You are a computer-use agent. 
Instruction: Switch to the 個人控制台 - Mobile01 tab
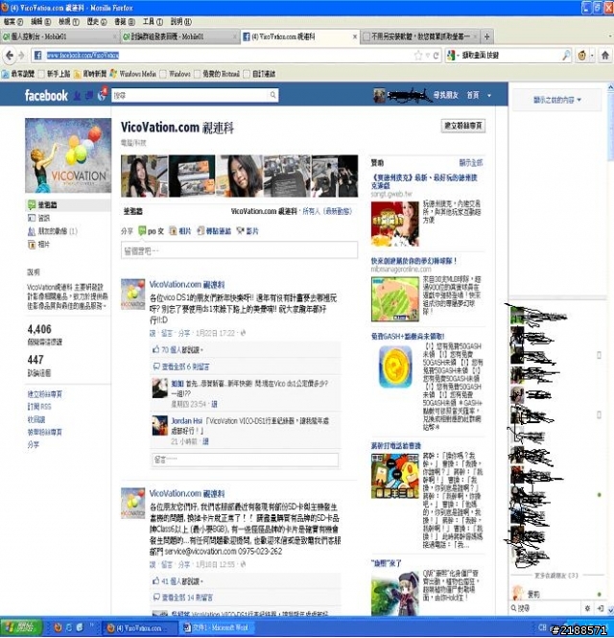pyautogui.click(x=60, y=36)
